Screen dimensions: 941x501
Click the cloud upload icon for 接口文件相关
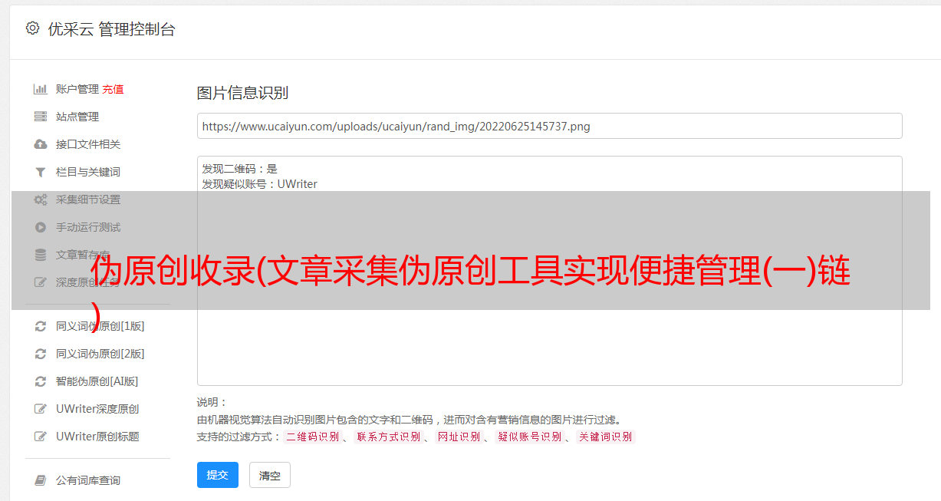click(41, 144)
